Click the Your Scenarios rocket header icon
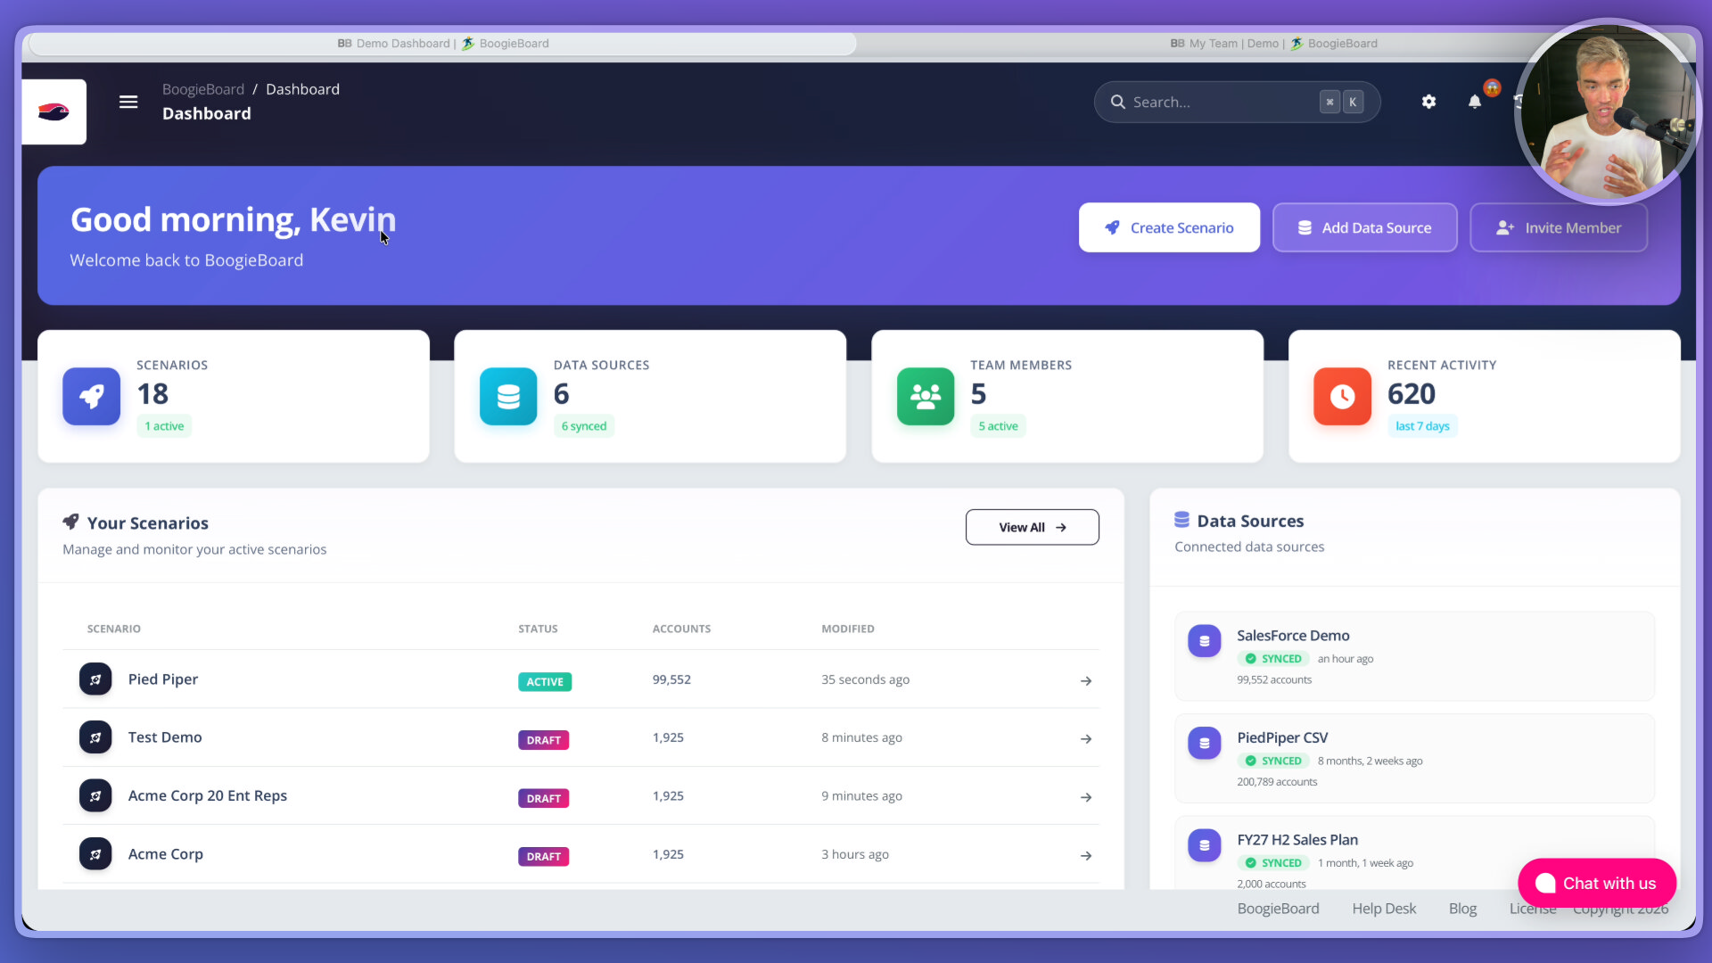 tap(71, 522)
